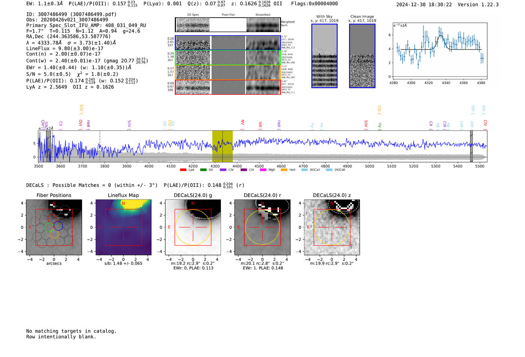
Task: Click the 'Flags:0x00004000' header text
Action: coord(314,4)
